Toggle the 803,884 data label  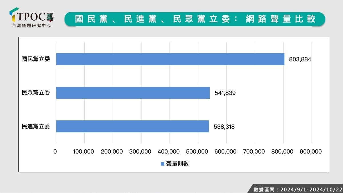pos(300,59)
